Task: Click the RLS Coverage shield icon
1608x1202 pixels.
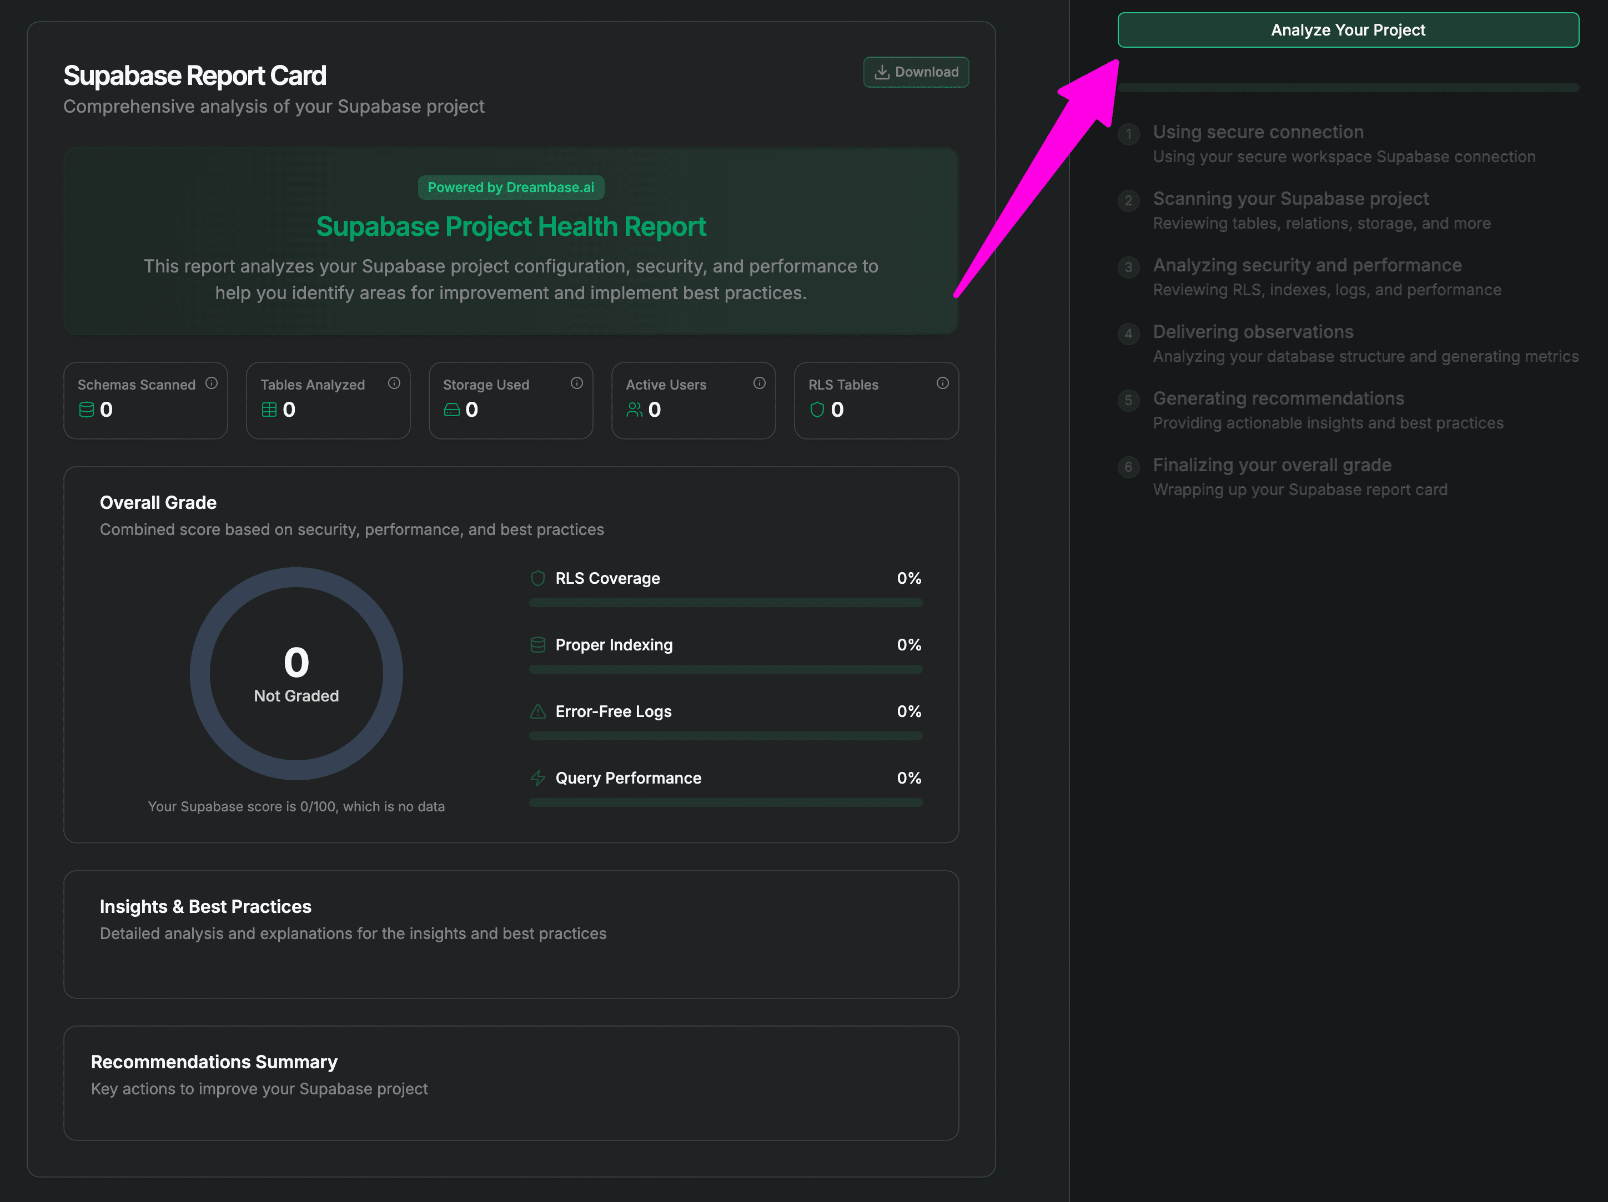Action: click(x=538, y=578)
